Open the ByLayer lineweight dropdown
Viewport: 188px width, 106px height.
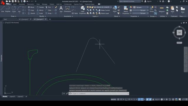(x=140, y=10)
